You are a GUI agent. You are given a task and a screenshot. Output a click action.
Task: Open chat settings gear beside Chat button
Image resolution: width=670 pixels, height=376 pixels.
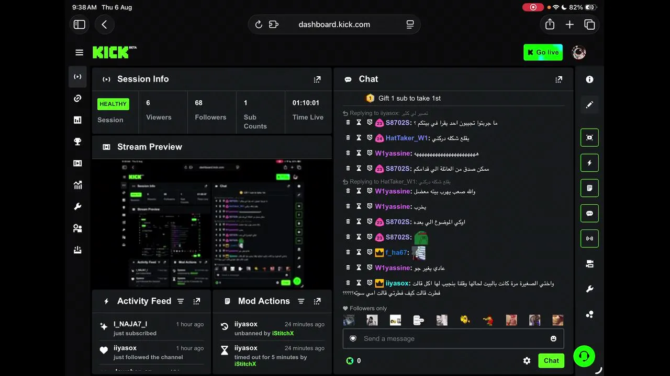pyautogui.click(x=527, y=360)
